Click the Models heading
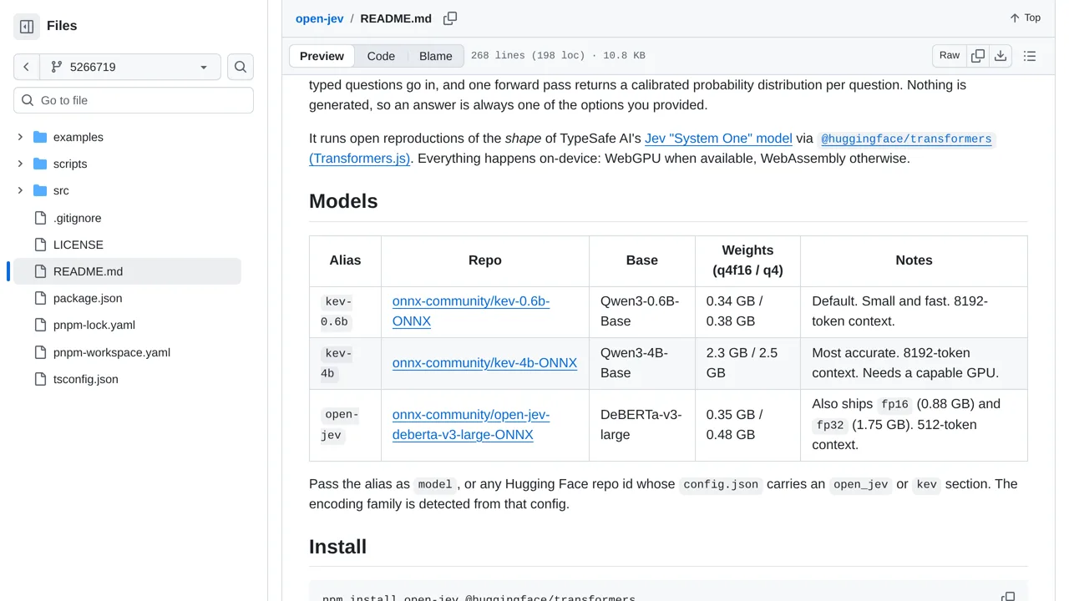 tap(343, 201)
